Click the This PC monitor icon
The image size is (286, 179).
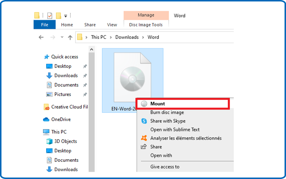click(x=46, y=132)
